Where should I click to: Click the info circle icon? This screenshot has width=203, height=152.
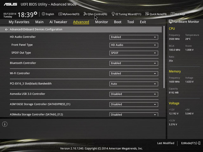tap(5, 124)
